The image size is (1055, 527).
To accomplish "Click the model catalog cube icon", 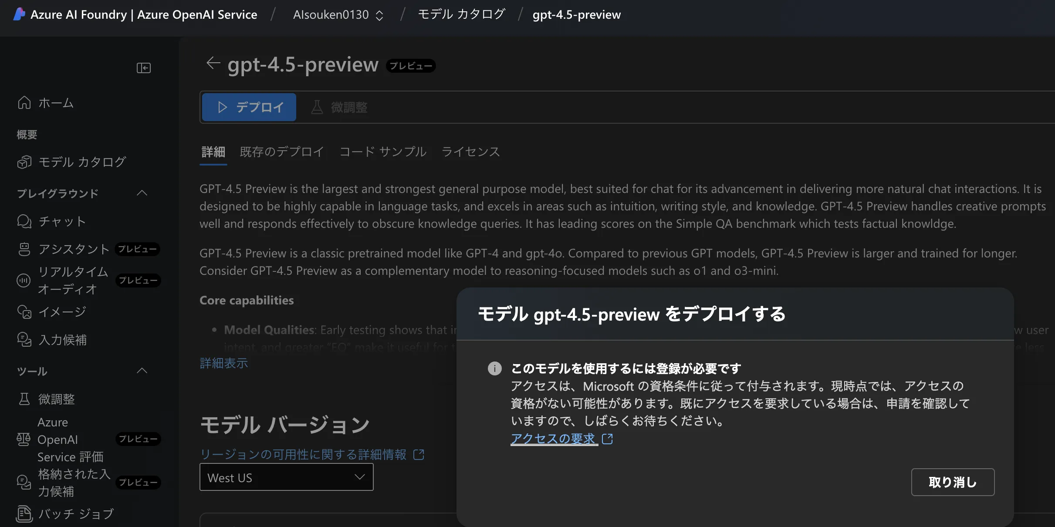I will (x=24, y=162).
